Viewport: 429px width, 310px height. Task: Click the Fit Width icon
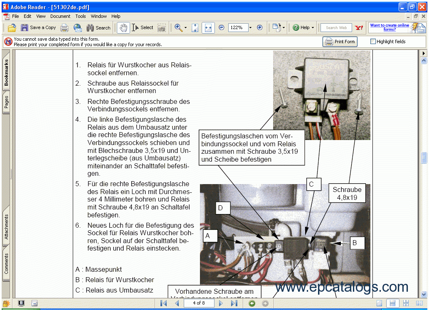tap(208, 28)
